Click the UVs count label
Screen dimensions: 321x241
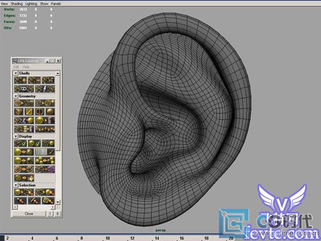coord(8,28)
